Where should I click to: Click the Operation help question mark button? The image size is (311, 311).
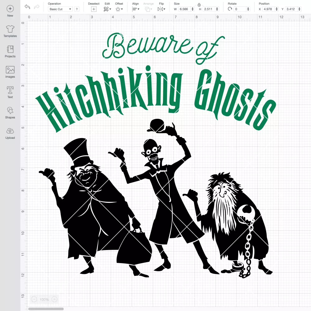pos(77,9)
